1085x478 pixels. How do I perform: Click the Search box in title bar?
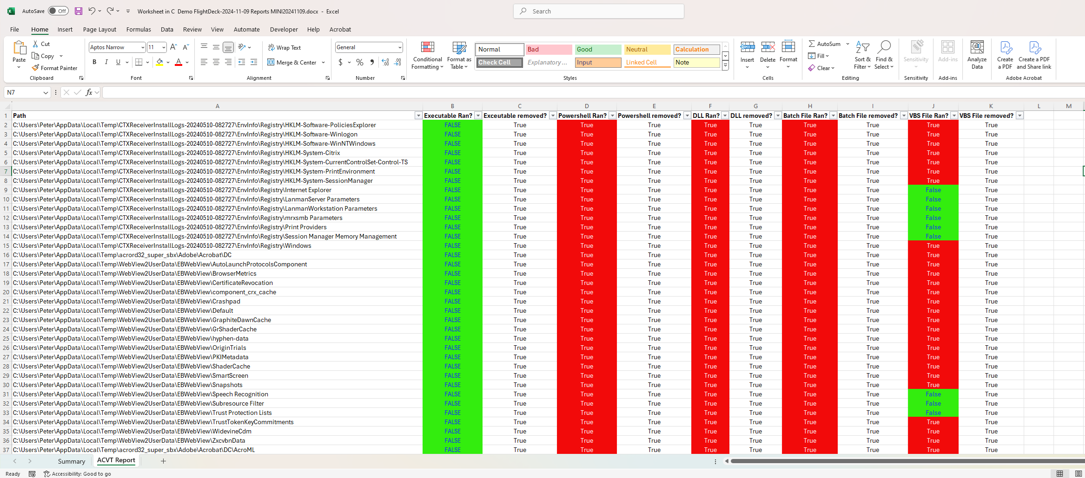coord(599,11)
